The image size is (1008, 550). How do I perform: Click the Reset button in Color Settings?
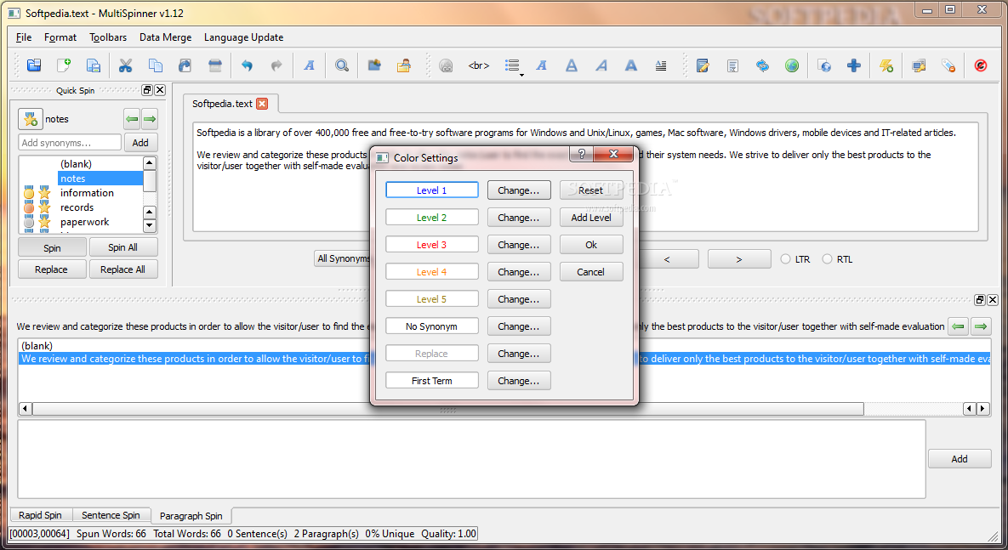[x=591, y=190]
